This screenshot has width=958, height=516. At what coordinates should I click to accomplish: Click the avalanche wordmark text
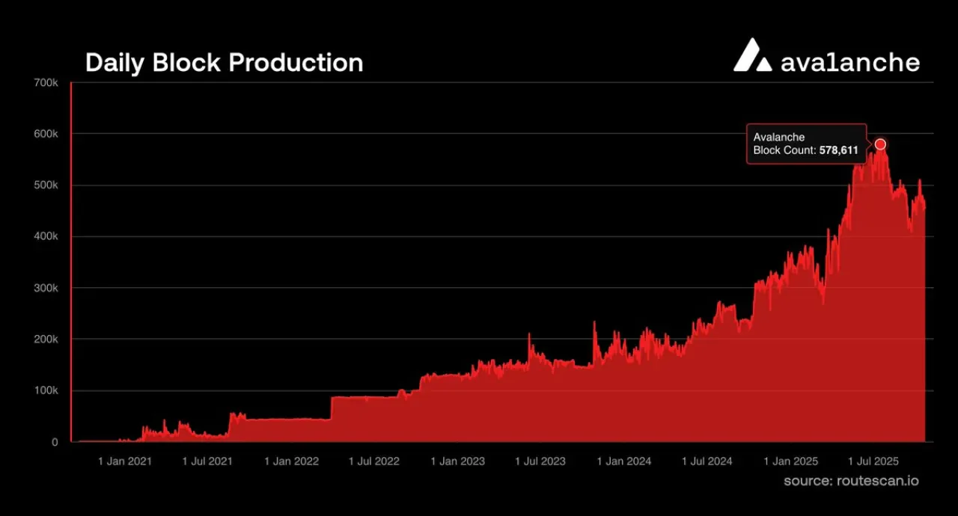tap(850, 62)
